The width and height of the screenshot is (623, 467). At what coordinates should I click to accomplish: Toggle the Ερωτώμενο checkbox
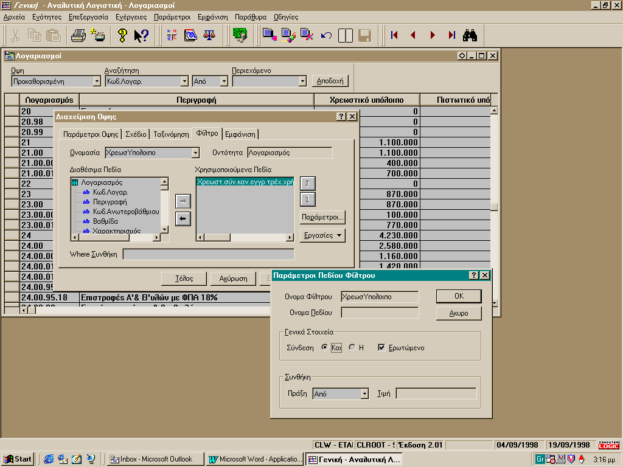click(381, 347)
